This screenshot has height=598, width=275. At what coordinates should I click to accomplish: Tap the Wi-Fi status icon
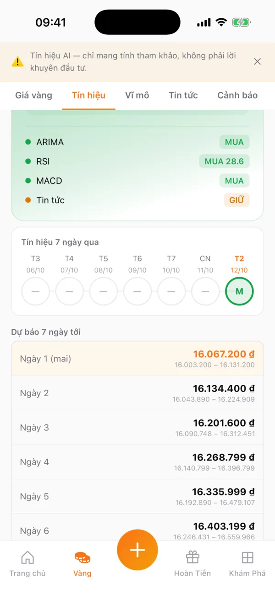click(x=221, y=22)
